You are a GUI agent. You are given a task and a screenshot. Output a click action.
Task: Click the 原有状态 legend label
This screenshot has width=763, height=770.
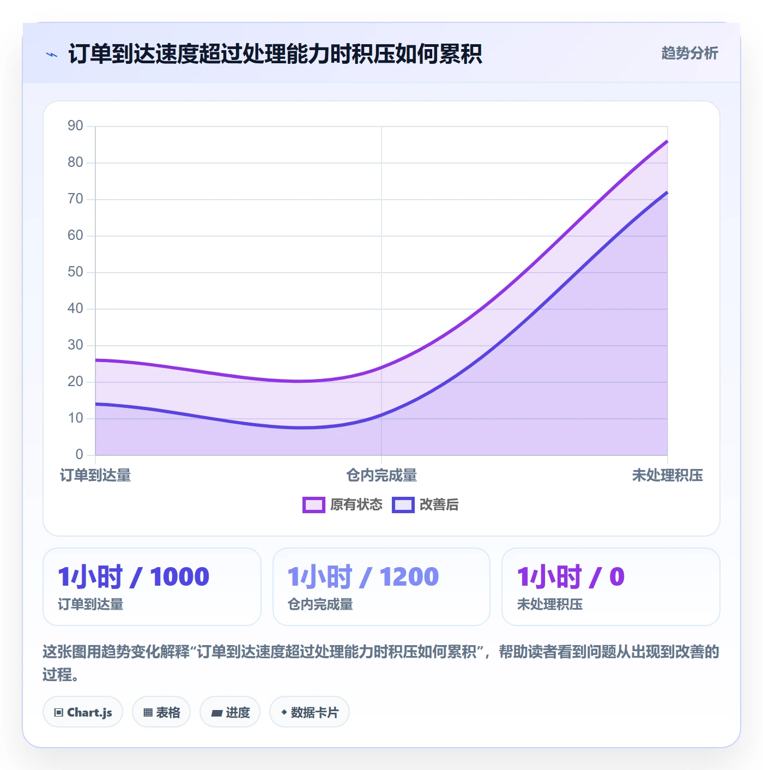click(x=356, y=505)
